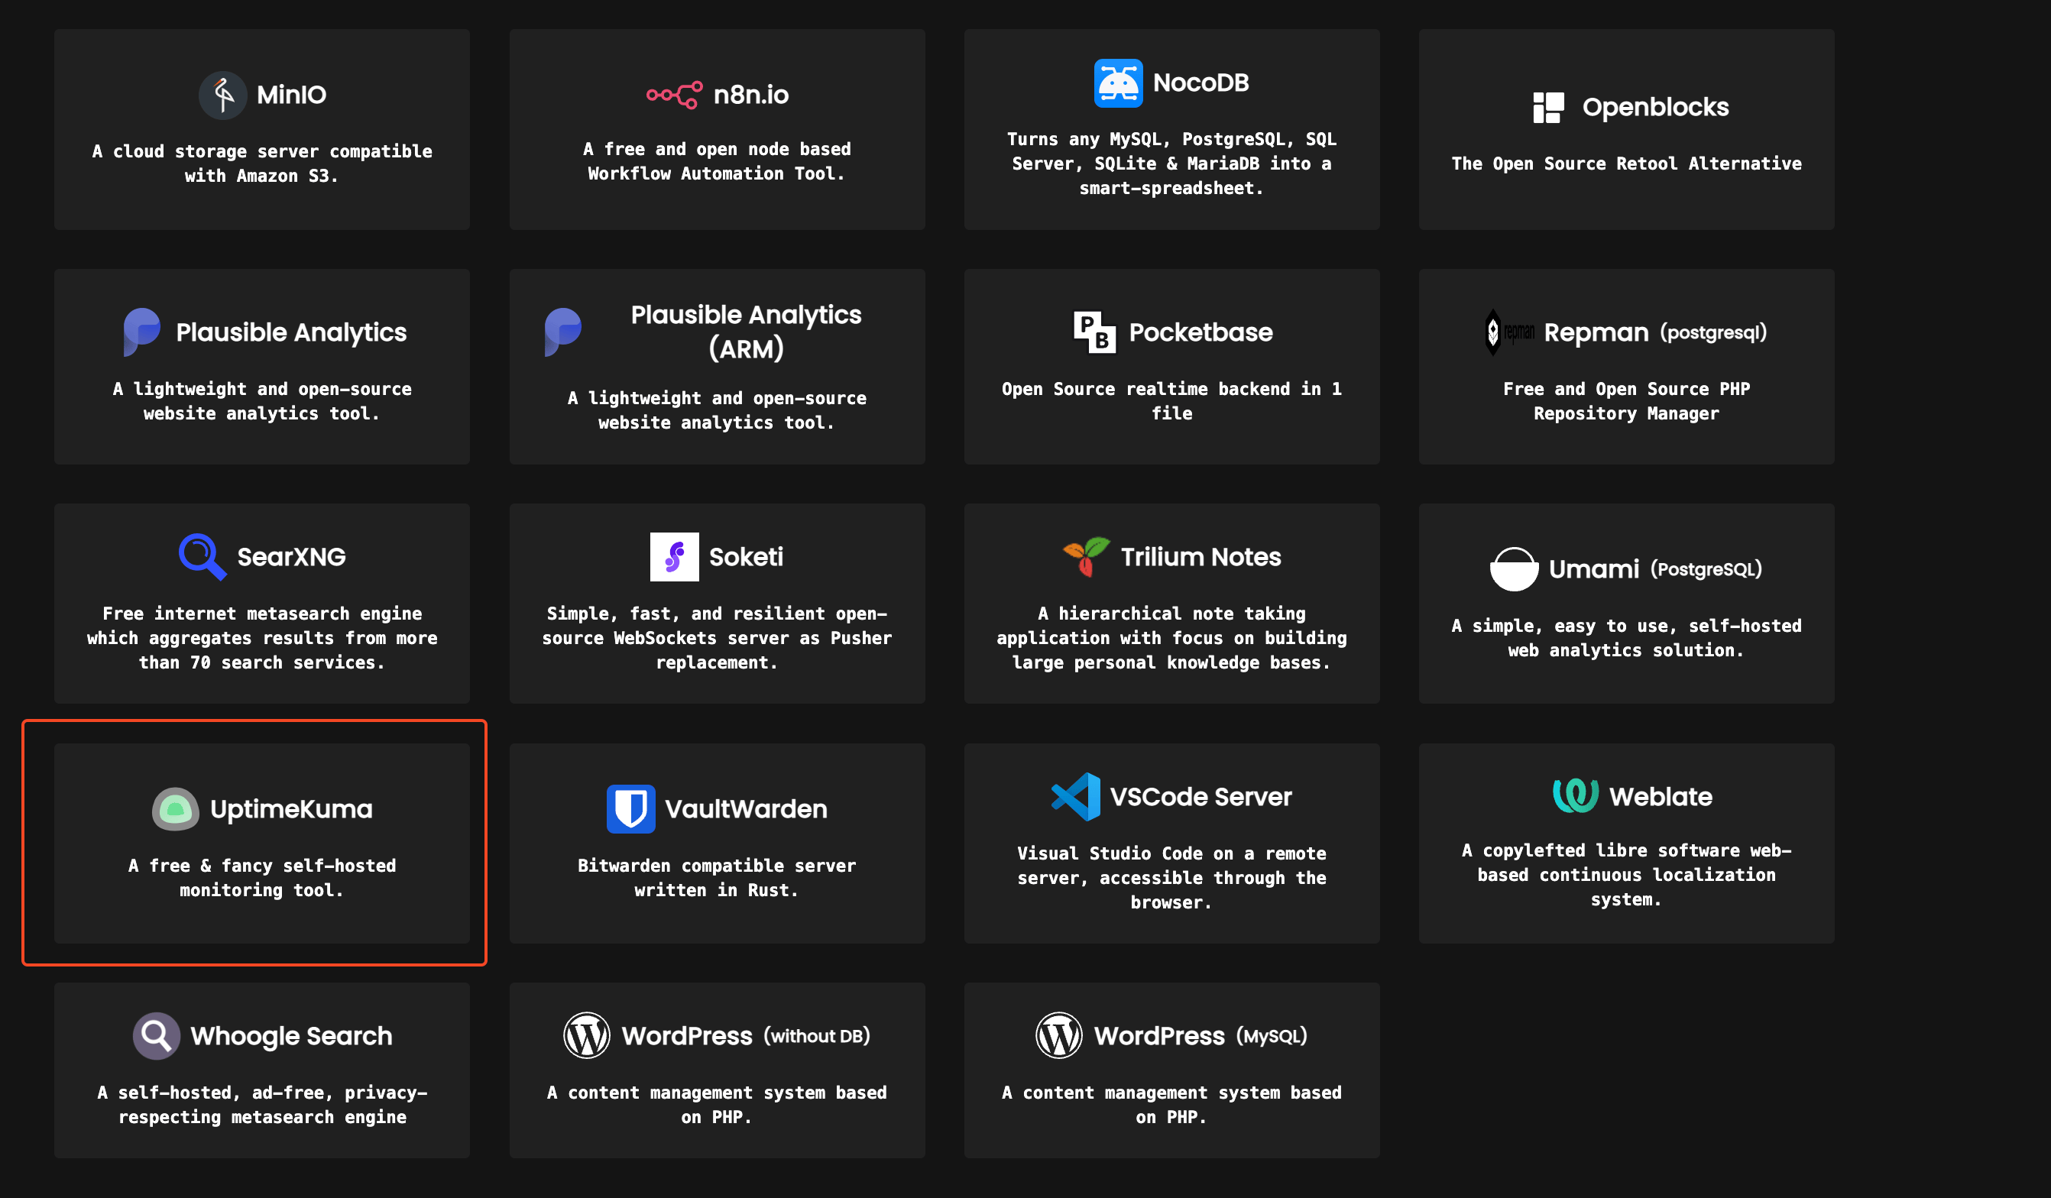Click the SearXNG magnifying glass logo
This screenshot has width=2051, height=1198.
click(202, 557)
